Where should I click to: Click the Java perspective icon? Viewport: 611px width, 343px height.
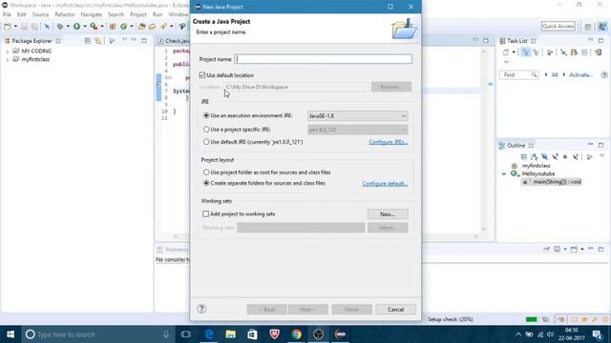tap(602, 27)
